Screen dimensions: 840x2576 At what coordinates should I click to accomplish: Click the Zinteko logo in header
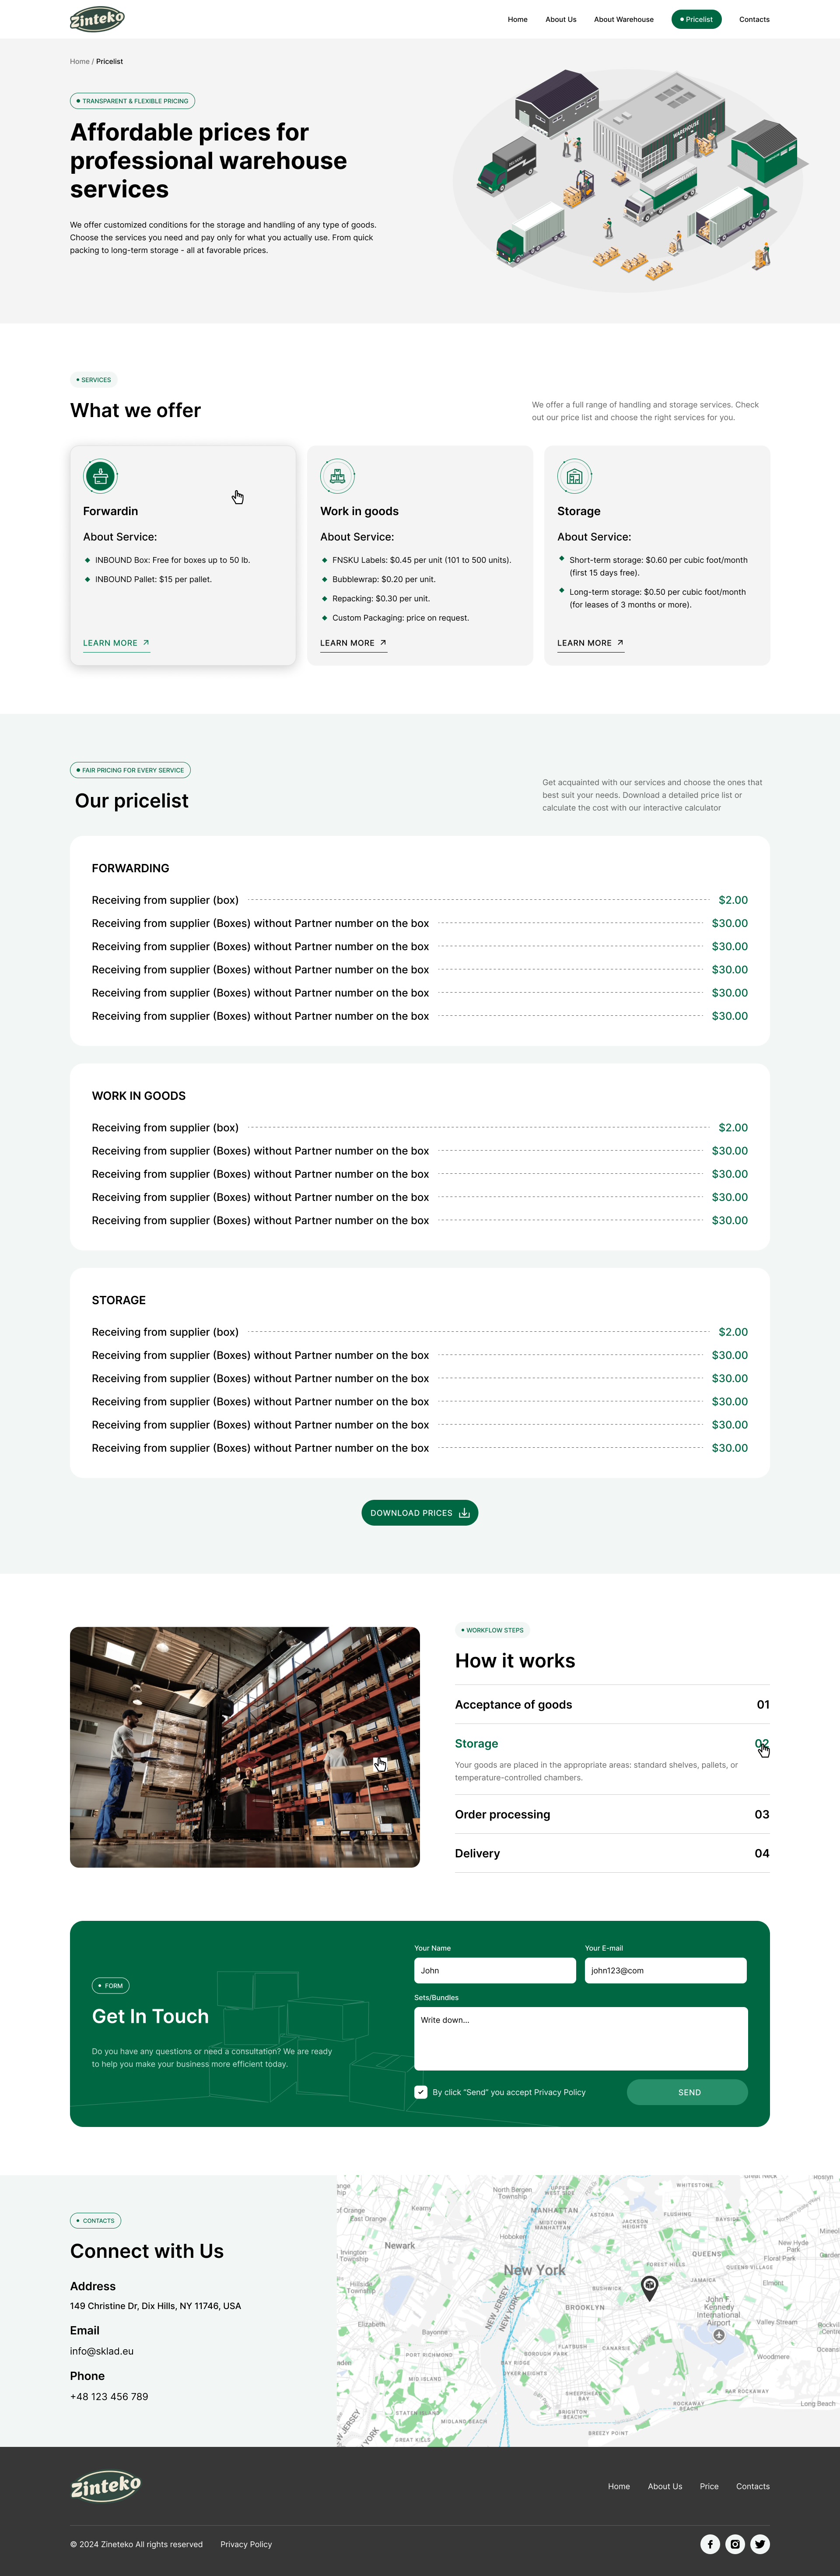click(x=97, y=19)
